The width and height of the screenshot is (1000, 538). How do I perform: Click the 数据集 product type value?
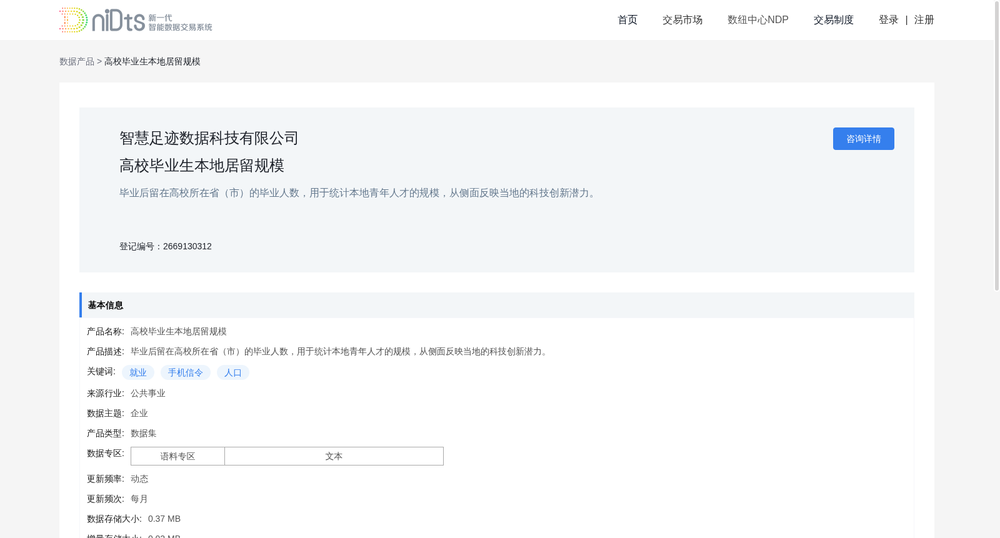144,433
